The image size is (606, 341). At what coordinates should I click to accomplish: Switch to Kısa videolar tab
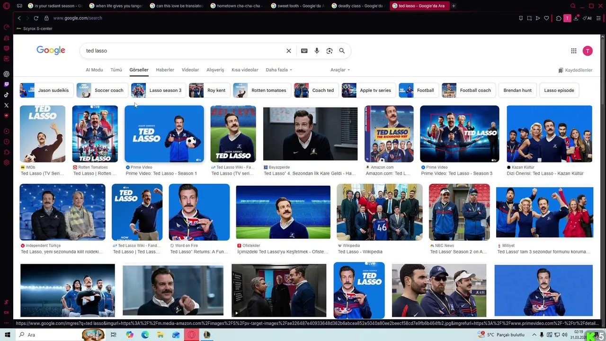(245, 70)
